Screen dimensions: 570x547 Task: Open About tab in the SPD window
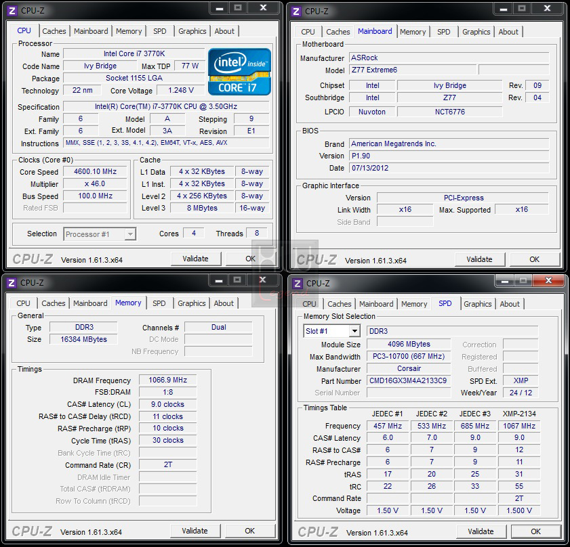click(x=510, y=304)
